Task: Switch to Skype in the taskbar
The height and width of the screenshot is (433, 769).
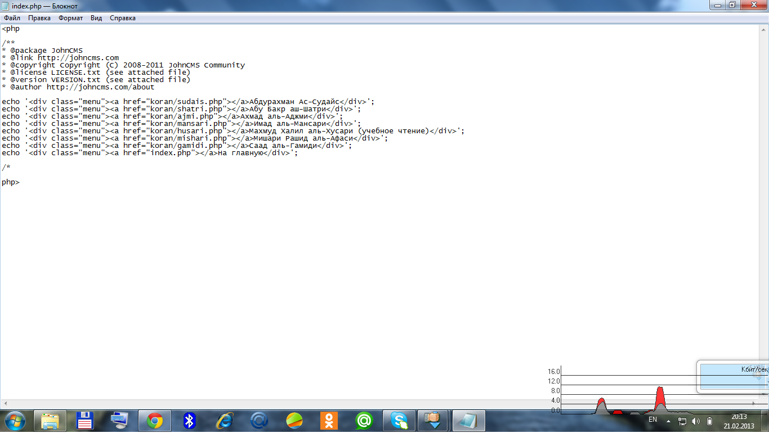Action: [x=399, y=420]
